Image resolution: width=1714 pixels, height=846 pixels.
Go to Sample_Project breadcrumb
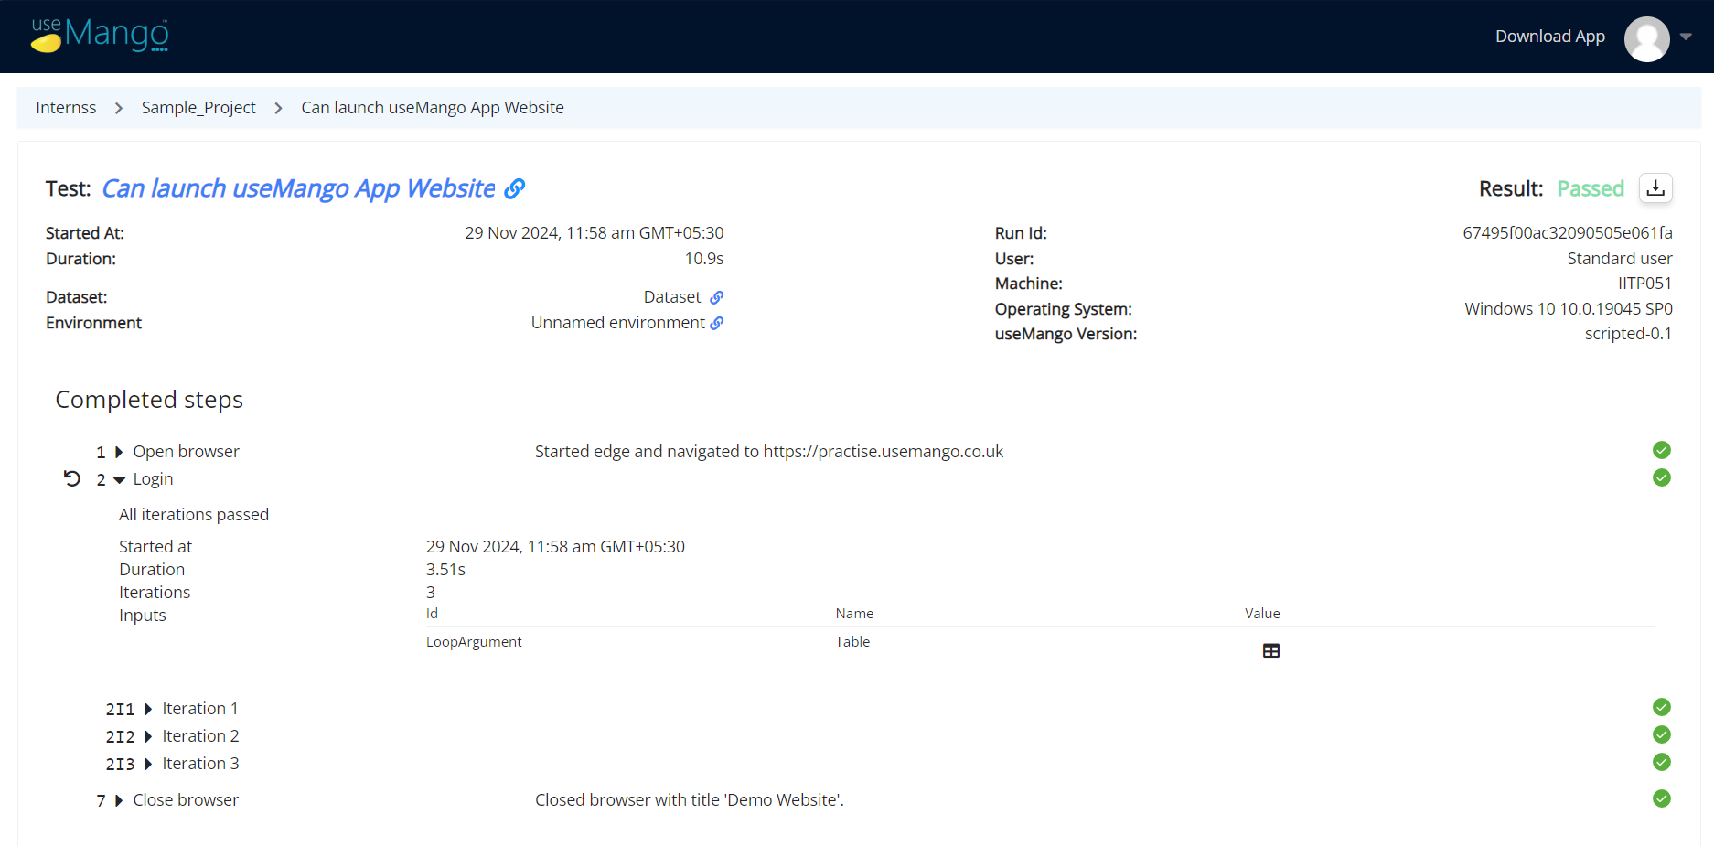click(198, 108)
